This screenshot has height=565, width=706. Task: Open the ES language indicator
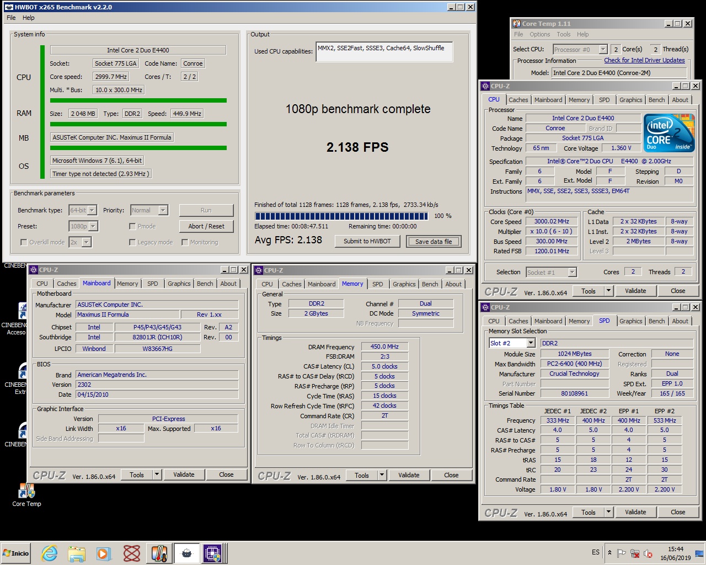tap(596, 552)
